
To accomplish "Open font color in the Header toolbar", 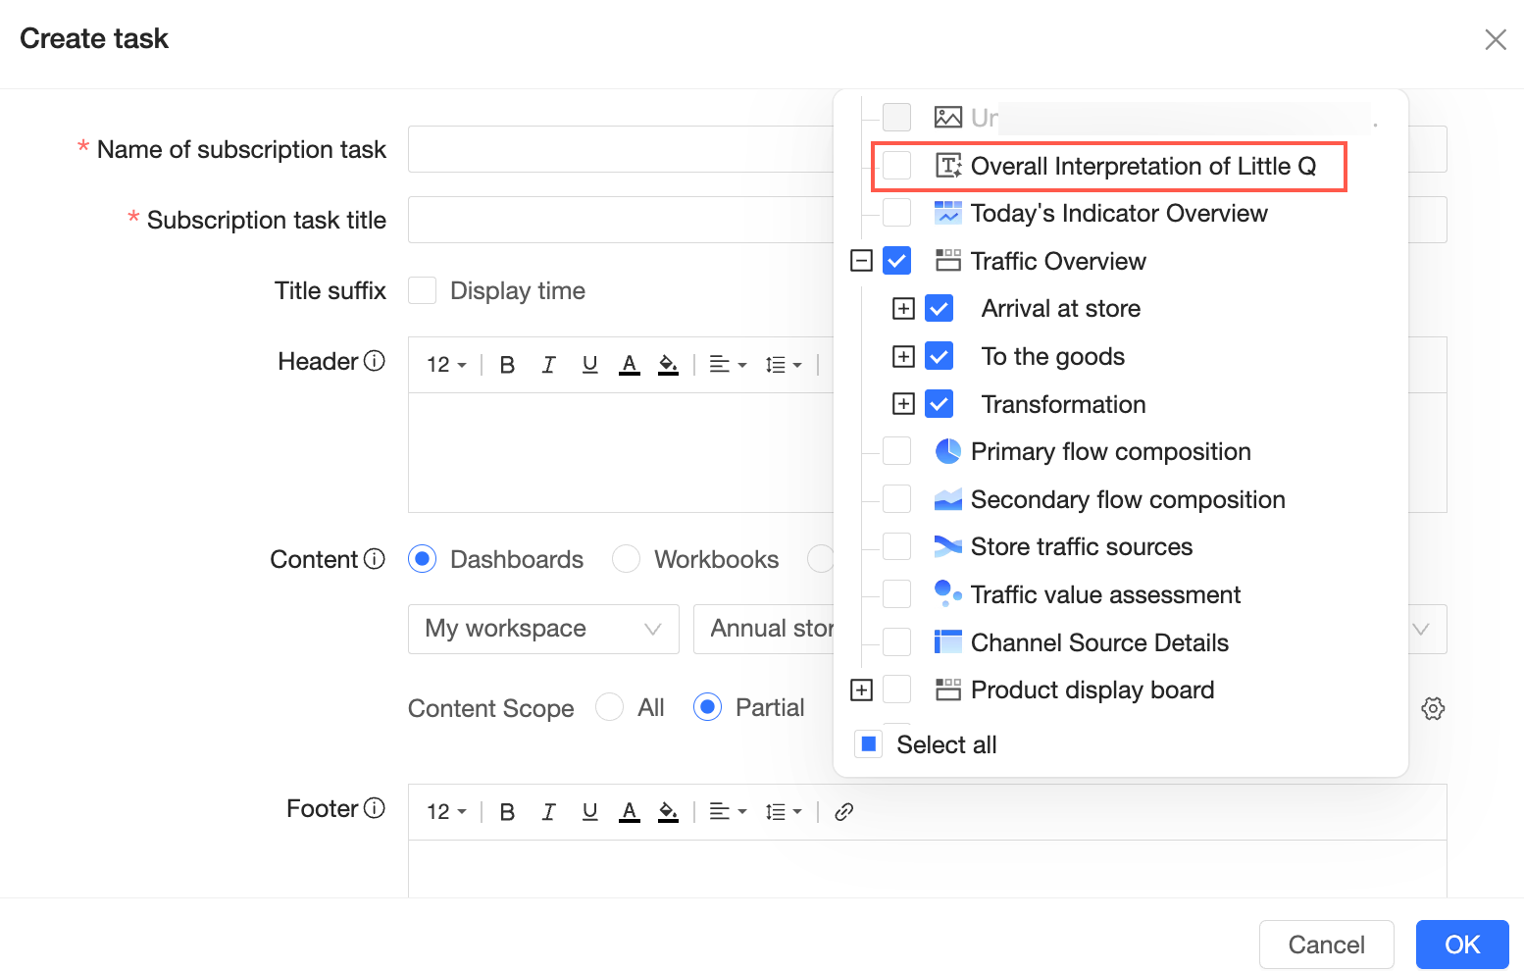I will [x=630, y=365].
